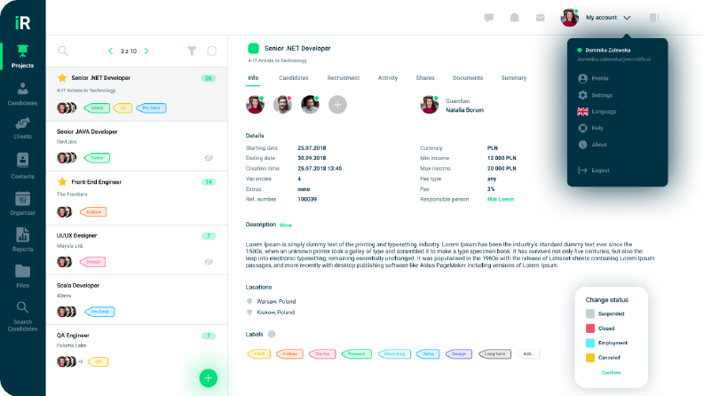Click the green add project button
704x396 pixels.
[209, 378]
